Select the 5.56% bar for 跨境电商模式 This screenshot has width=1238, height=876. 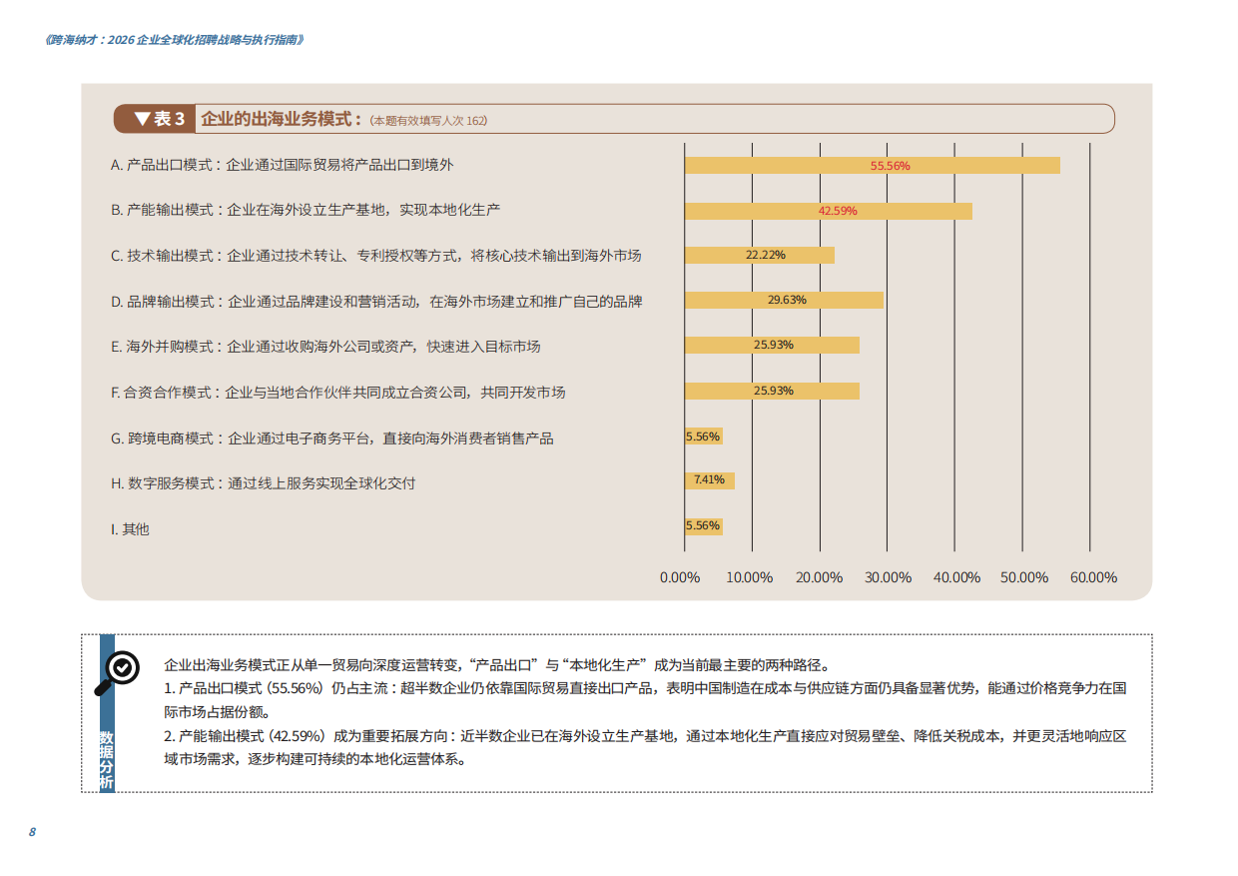702,436
